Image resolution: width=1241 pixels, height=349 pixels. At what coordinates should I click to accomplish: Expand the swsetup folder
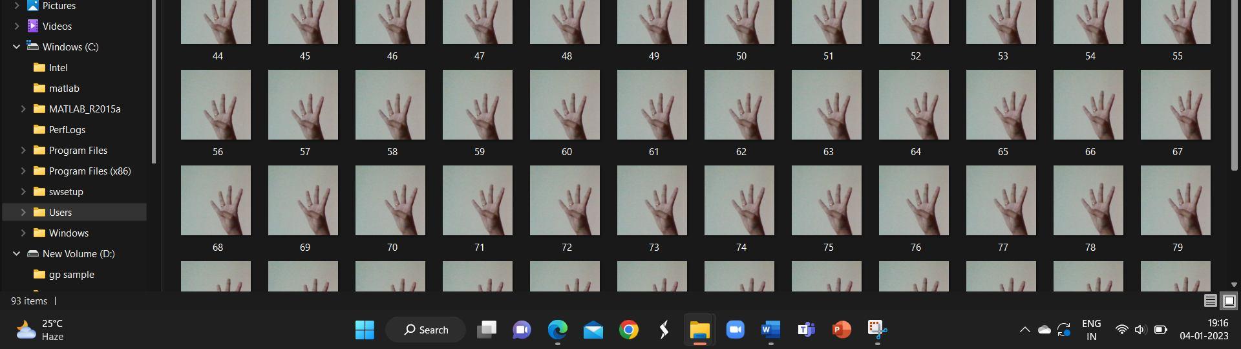pos(23,192)
